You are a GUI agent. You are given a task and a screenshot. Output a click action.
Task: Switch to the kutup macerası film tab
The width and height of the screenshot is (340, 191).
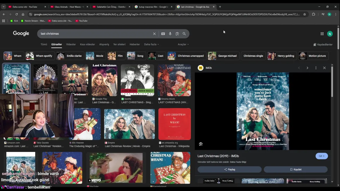[153, 7]
